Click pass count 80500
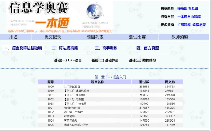This screenshot has height=131, width=211. [x=144, y=104]
